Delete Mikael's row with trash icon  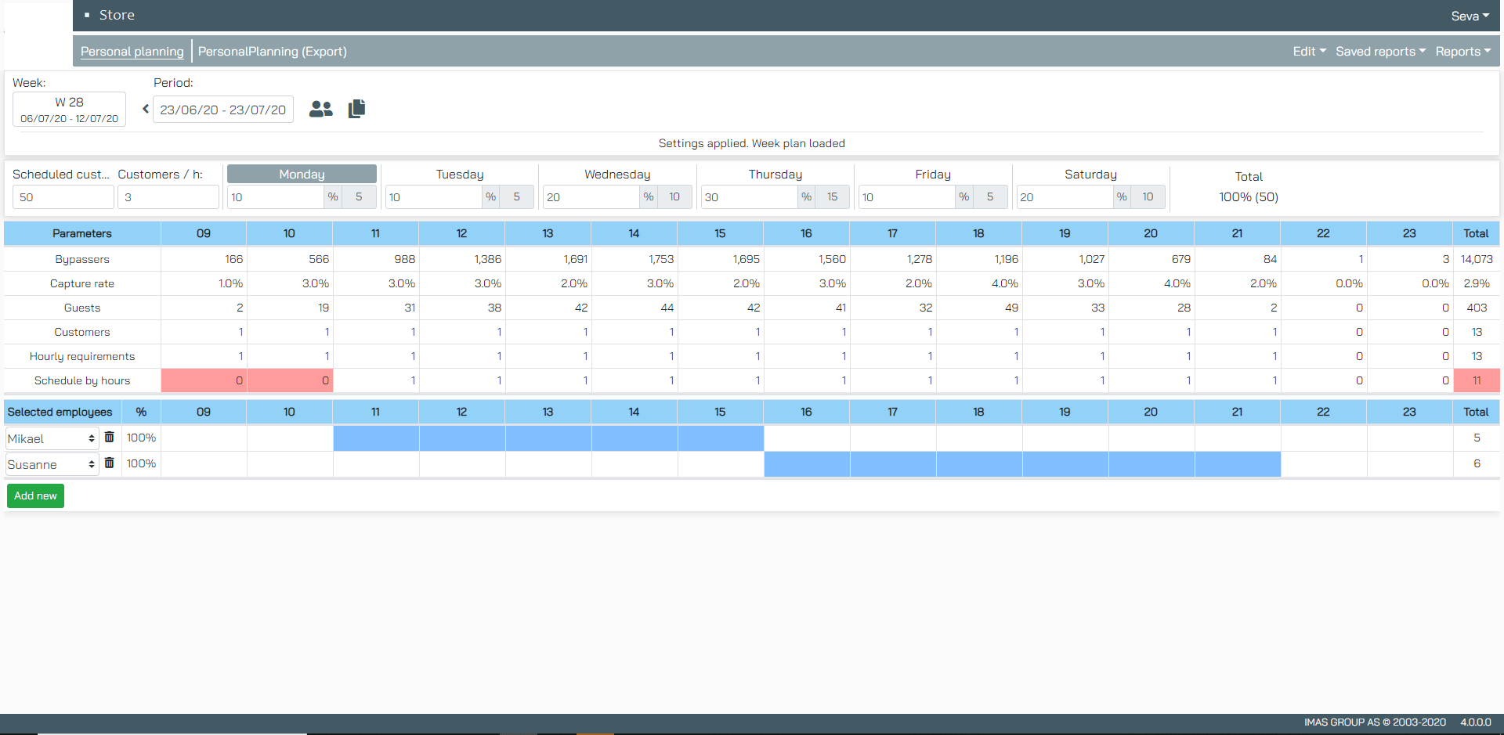[x=110, y=438]
